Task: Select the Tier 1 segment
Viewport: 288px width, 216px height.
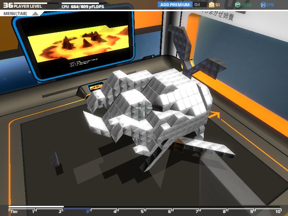Action: point(22,211)
